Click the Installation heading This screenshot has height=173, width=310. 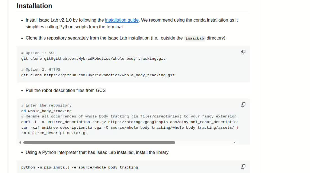[x=35, y=6]
